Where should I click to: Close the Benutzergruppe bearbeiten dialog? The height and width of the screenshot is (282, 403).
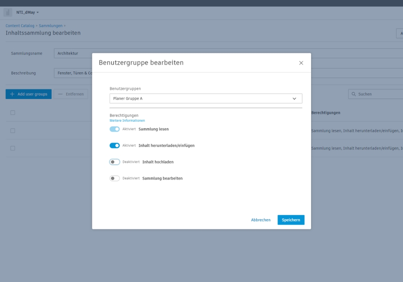coord(301,63)
